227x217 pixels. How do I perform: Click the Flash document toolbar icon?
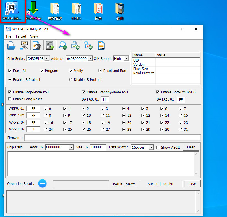[101, 45]
